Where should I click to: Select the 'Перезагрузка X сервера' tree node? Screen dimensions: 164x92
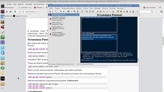(x=58, y=28)
